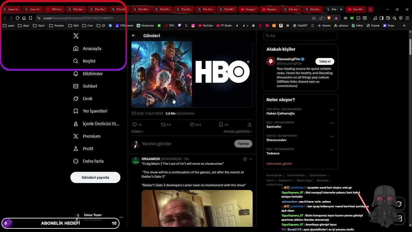The image size is (412, 232).
Task: Open Keşfet in the sidebar
Action: 85,61
